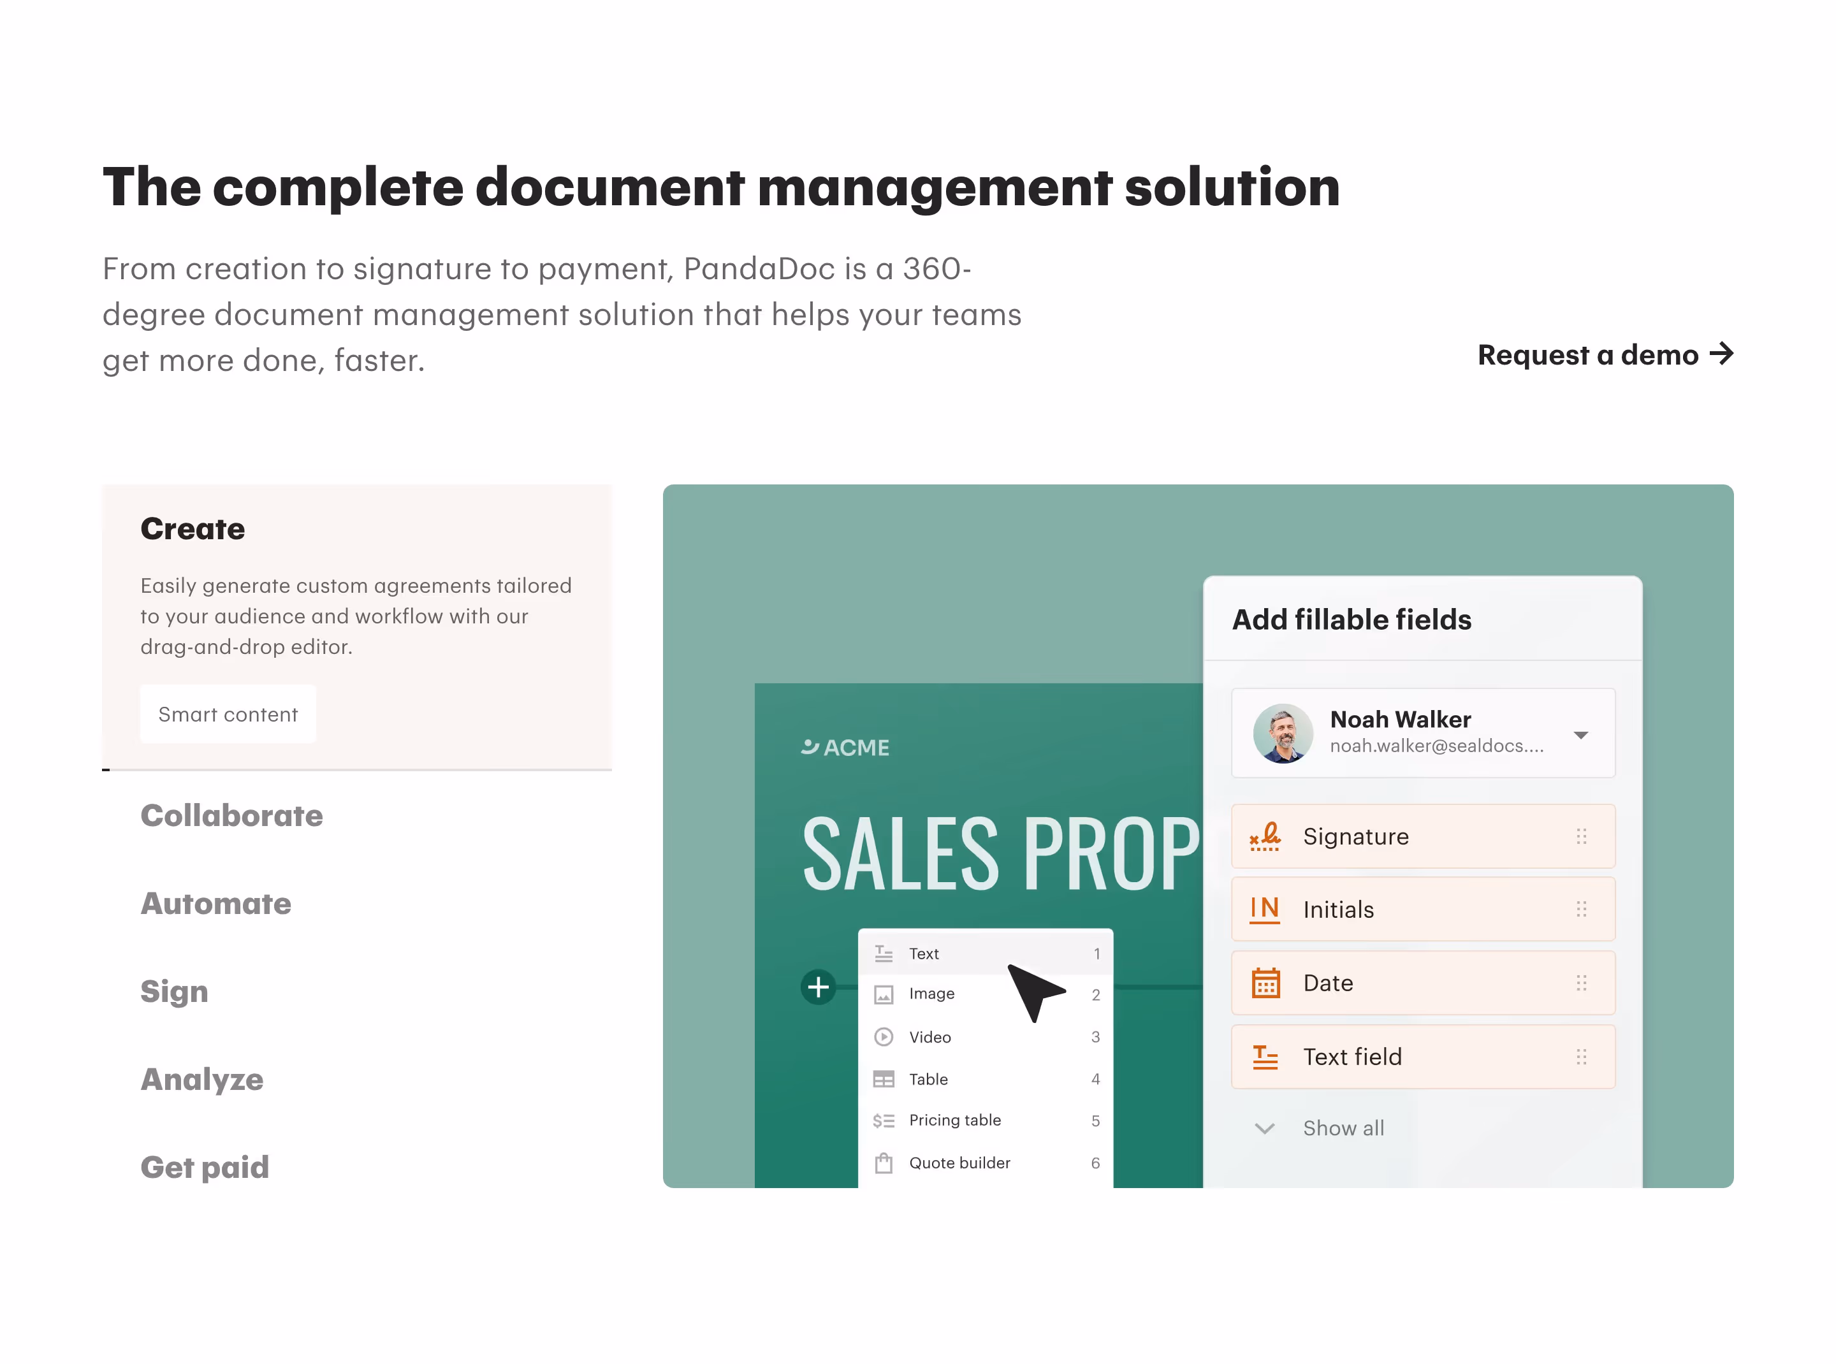Viewport: 1836px width, 1364px height.
Task: Click the Signature field icon
Action: point(1264,836)
